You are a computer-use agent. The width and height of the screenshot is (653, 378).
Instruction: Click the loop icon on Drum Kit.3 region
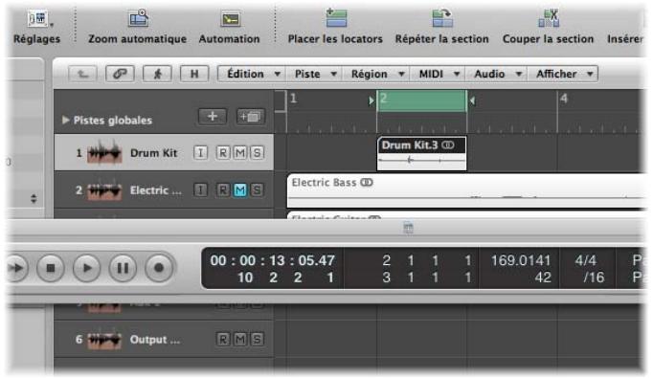[448, 145]
